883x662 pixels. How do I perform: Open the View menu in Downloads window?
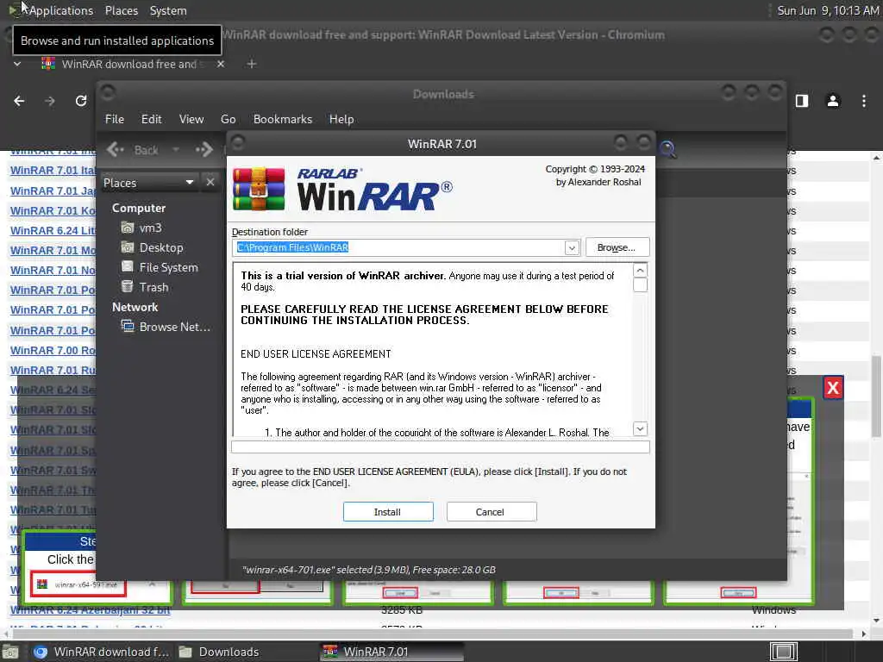191,119
